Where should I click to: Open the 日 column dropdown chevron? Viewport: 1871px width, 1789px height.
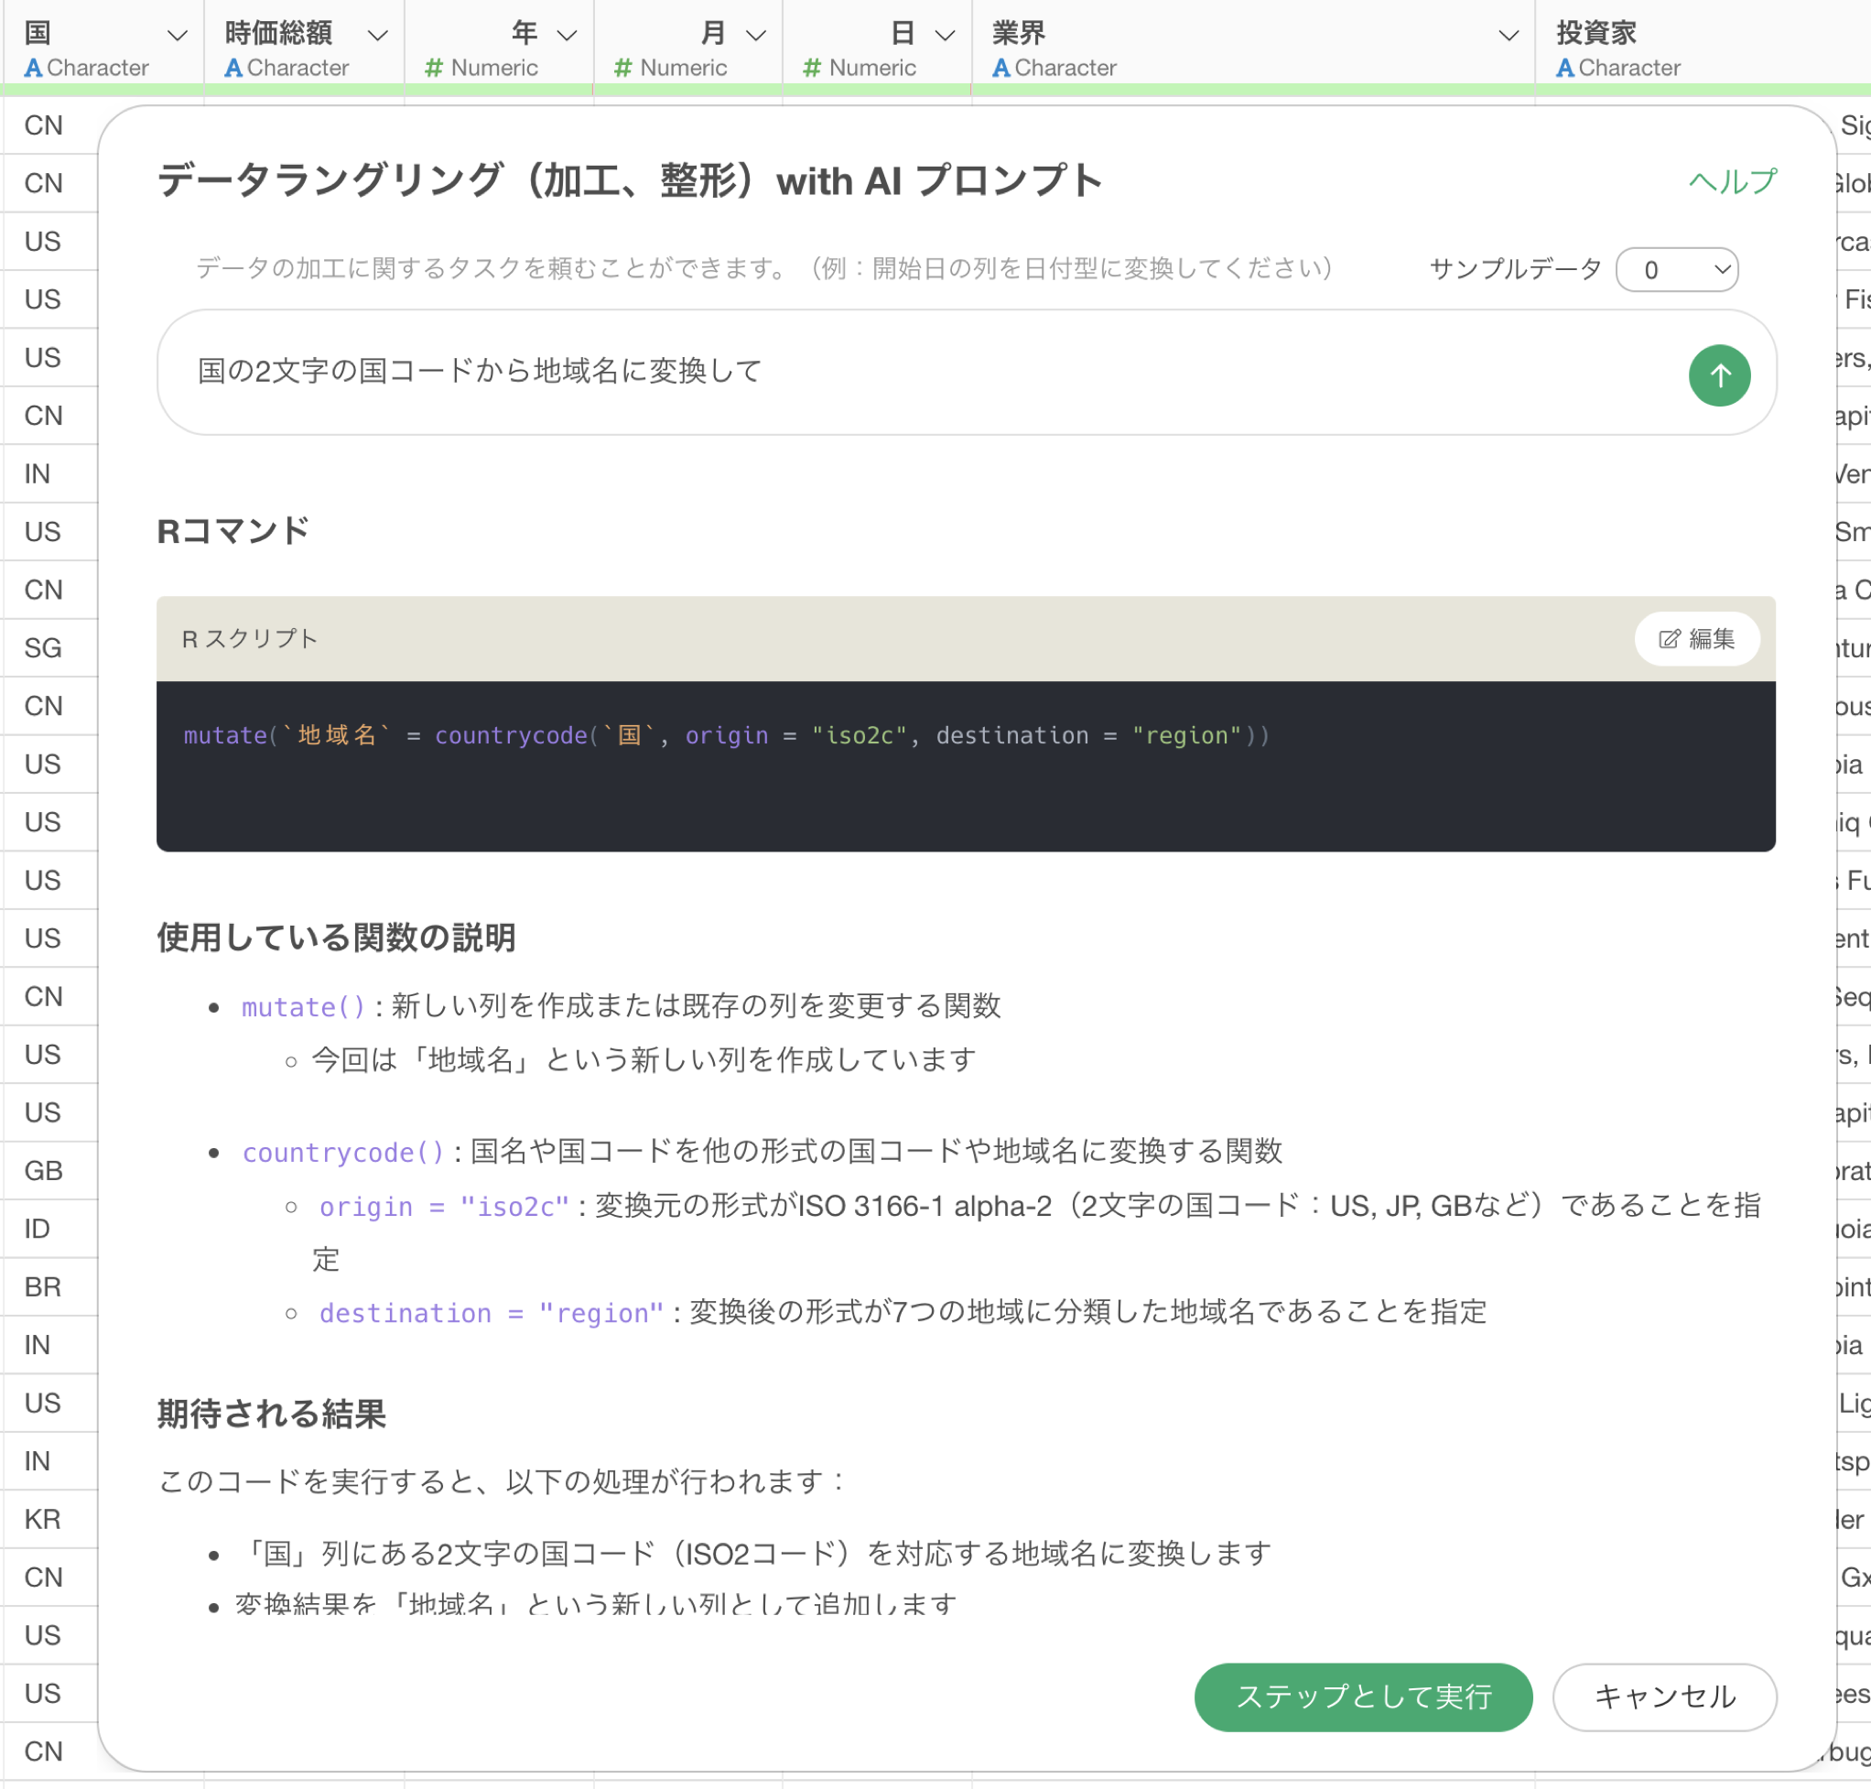pyautogui.click(x=944, y=36)
